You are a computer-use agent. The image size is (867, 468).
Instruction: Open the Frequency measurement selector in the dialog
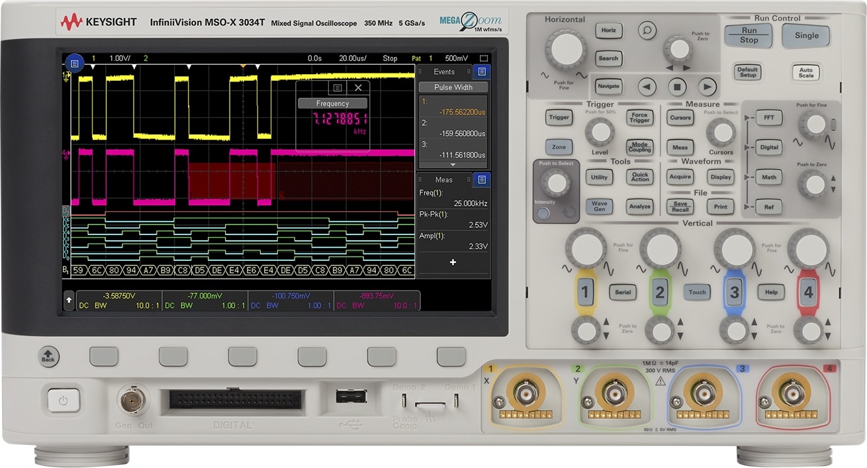coord(333,103)
